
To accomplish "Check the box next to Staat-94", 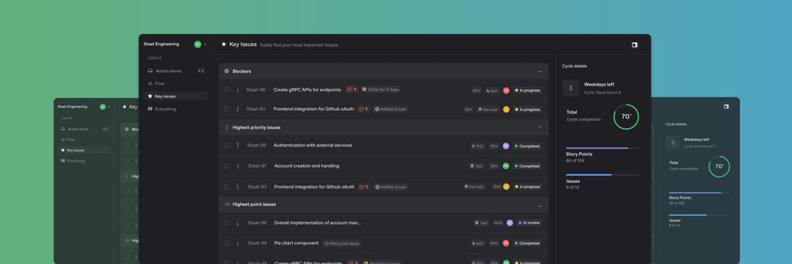I will (227, 243).
